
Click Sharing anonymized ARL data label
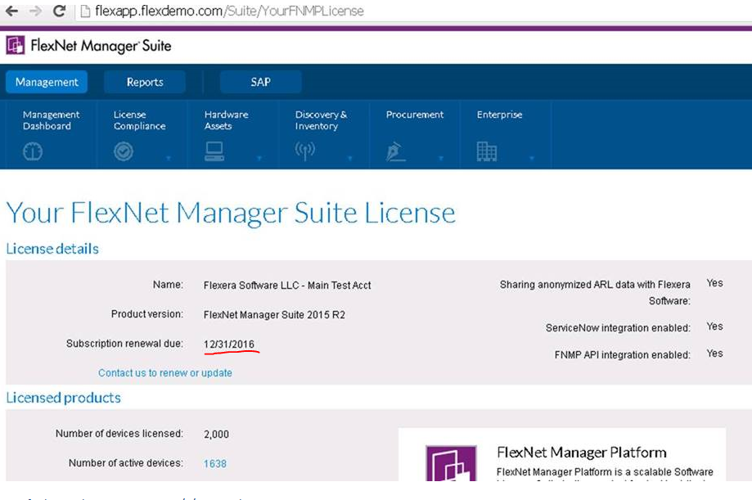coord(595,293)
